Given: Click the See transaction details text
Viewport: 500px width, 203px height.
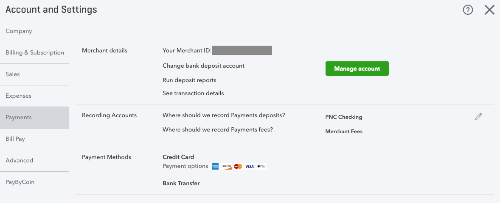Looking at the screenshot, I should 193,93.
